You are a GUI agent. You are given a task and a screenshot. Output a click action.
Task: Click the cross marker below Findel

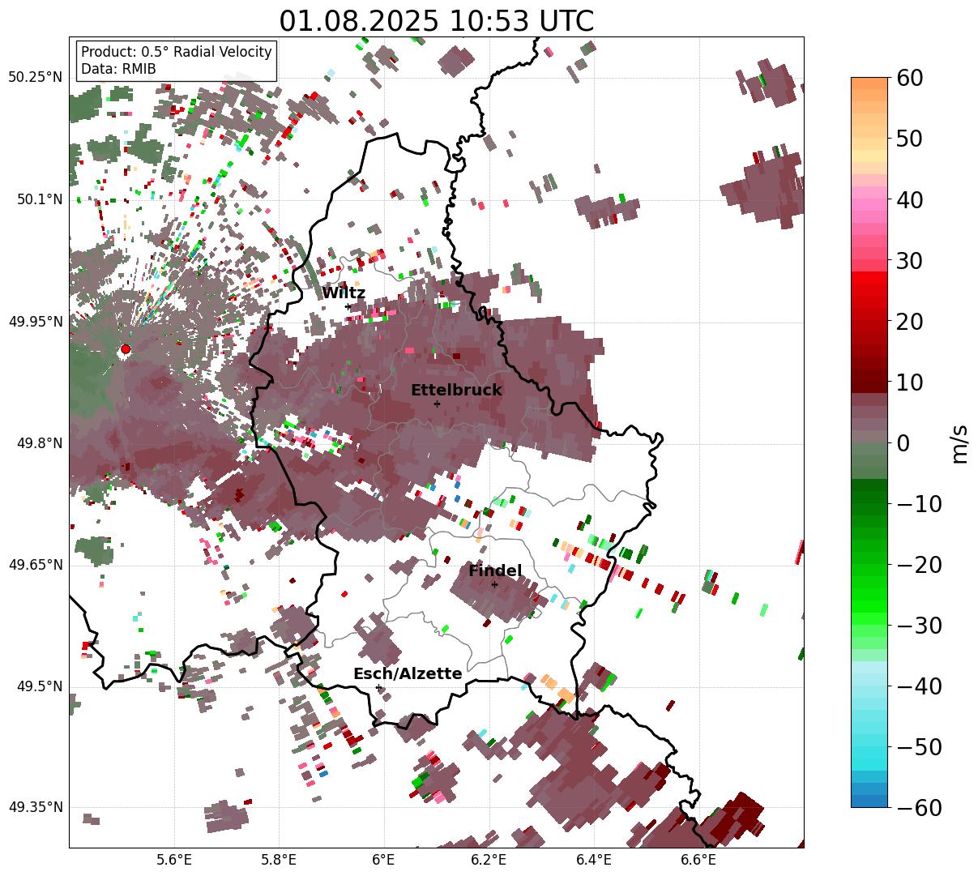(494, 584)
